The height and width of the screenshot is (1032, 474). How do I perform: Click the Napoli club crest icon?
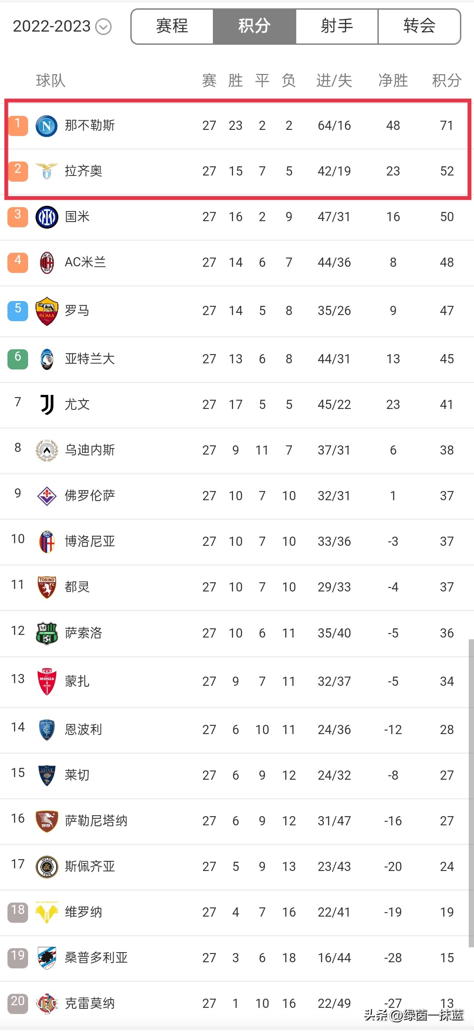tap(47, 126)
